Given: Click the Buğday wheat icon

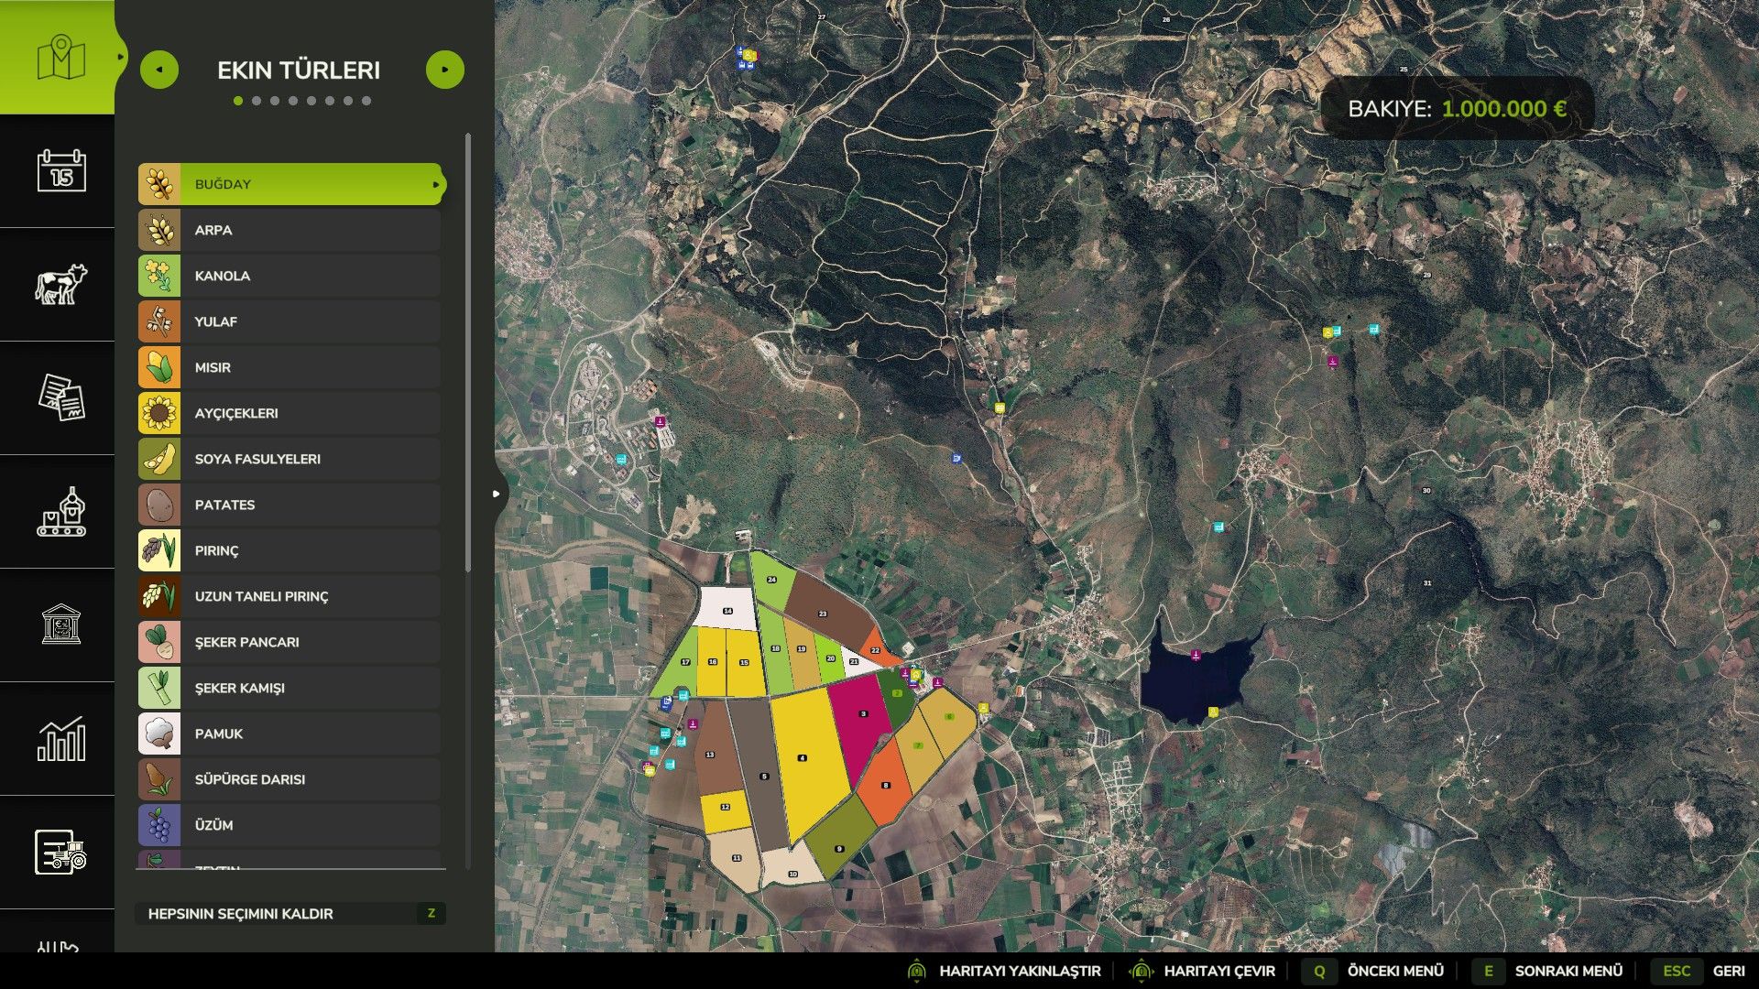Looking at the screenshot, I should point(159,184).
